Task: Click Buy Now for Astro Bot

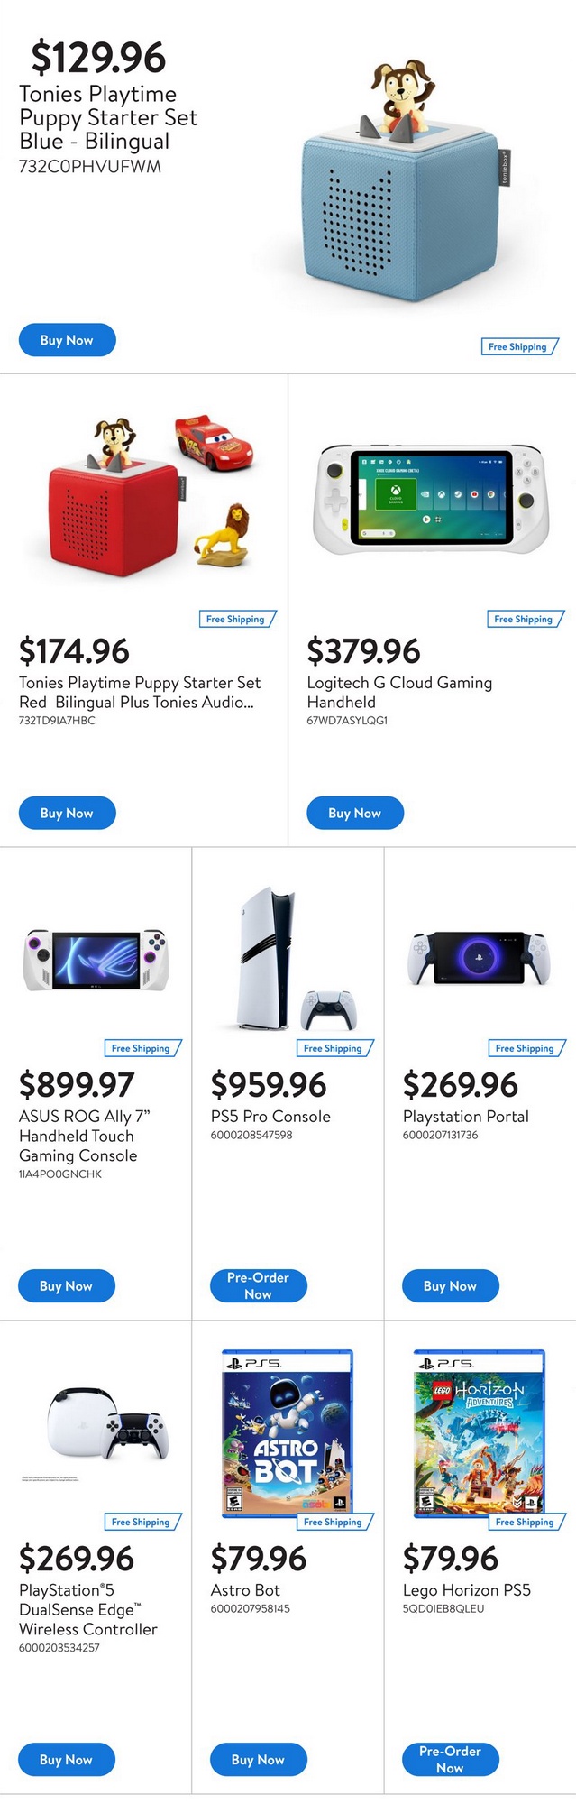Action: (258, 1759)
